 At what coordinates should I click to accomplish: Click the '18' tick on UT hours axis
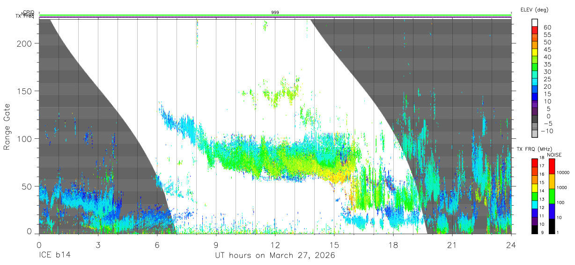pos(393,245)
